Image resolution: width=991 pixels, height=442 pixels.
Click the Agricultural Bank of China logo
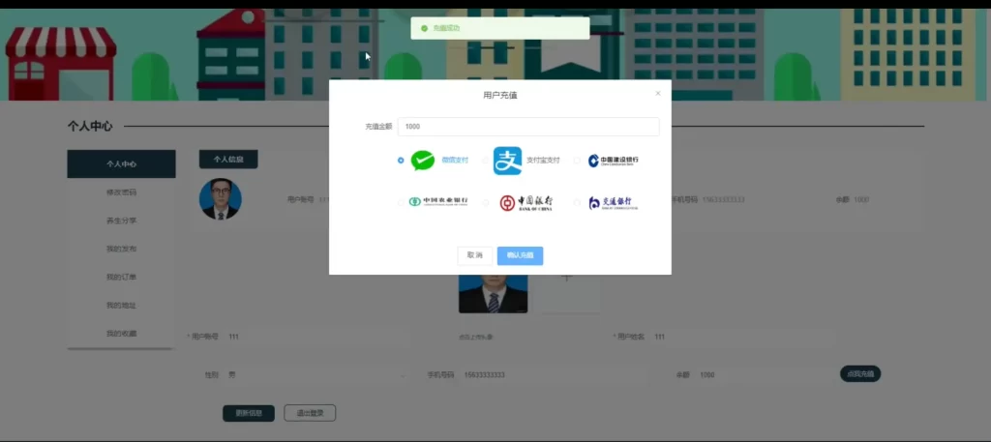point(438,202)
